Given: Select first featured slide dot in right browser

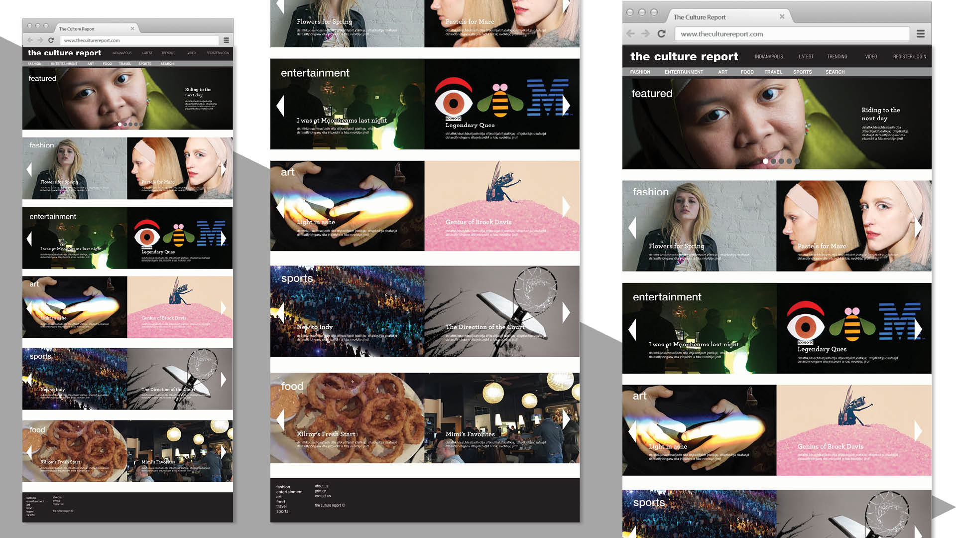Looking at the screenshot, I should tap(765, 161).
